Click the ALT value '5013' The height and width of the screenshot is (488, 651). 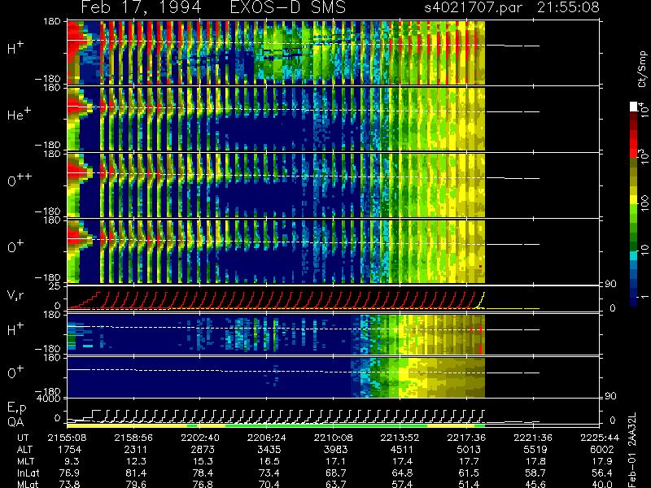click(469, 450)
